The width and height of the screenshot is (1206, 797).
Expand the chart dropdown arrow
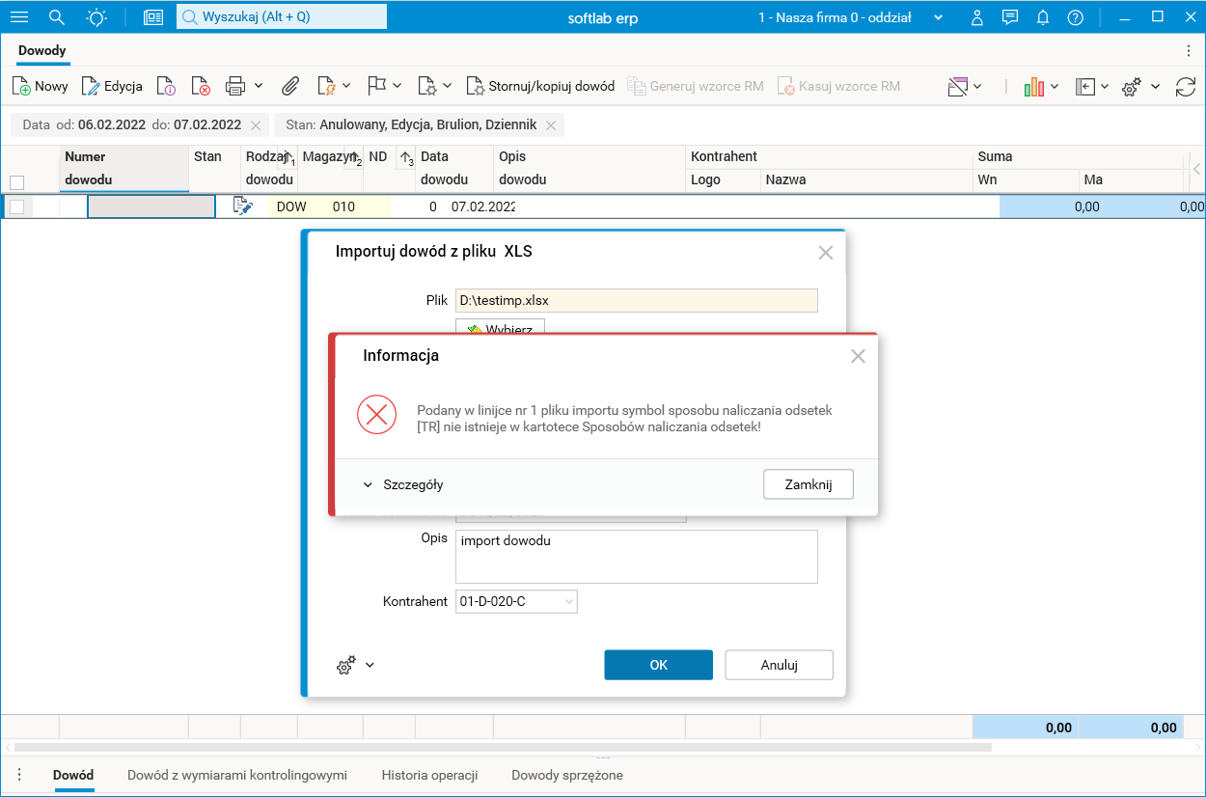point(1055,86)
